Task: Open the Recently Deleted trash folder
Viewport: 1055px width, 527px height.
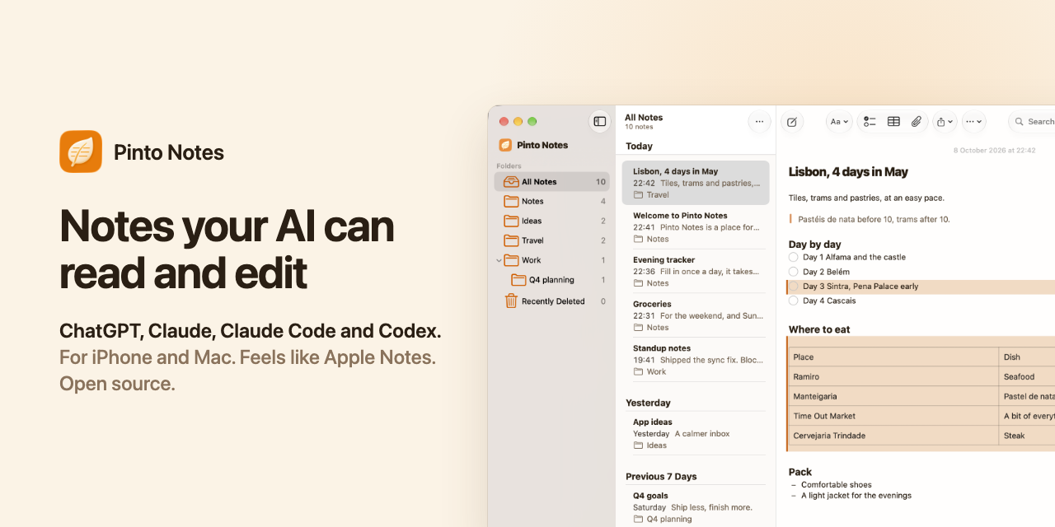Action: pyautogui.click(x=551, y=301)
